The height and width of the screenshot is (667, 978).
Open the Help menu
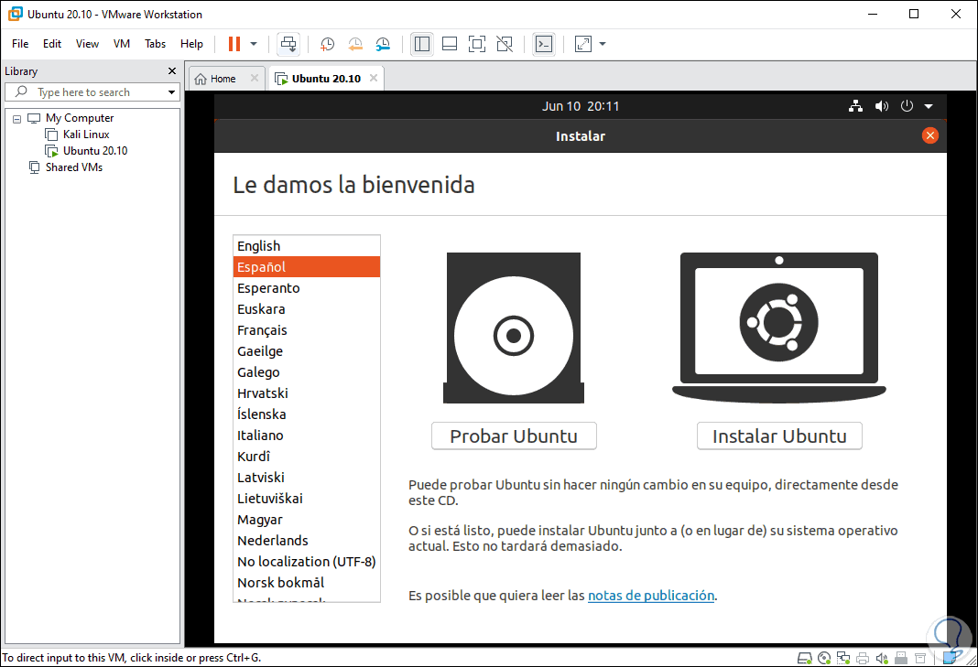click(191, 44)
